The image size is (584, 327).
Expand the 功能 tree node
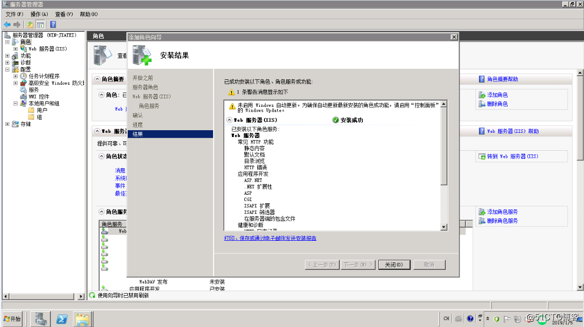tap(7, 56)
